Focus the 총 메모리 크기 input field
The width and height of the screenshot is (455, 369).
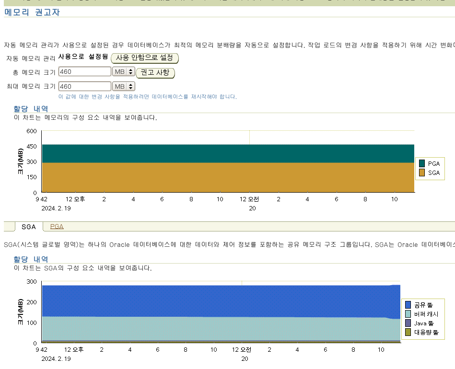[85, 72]
